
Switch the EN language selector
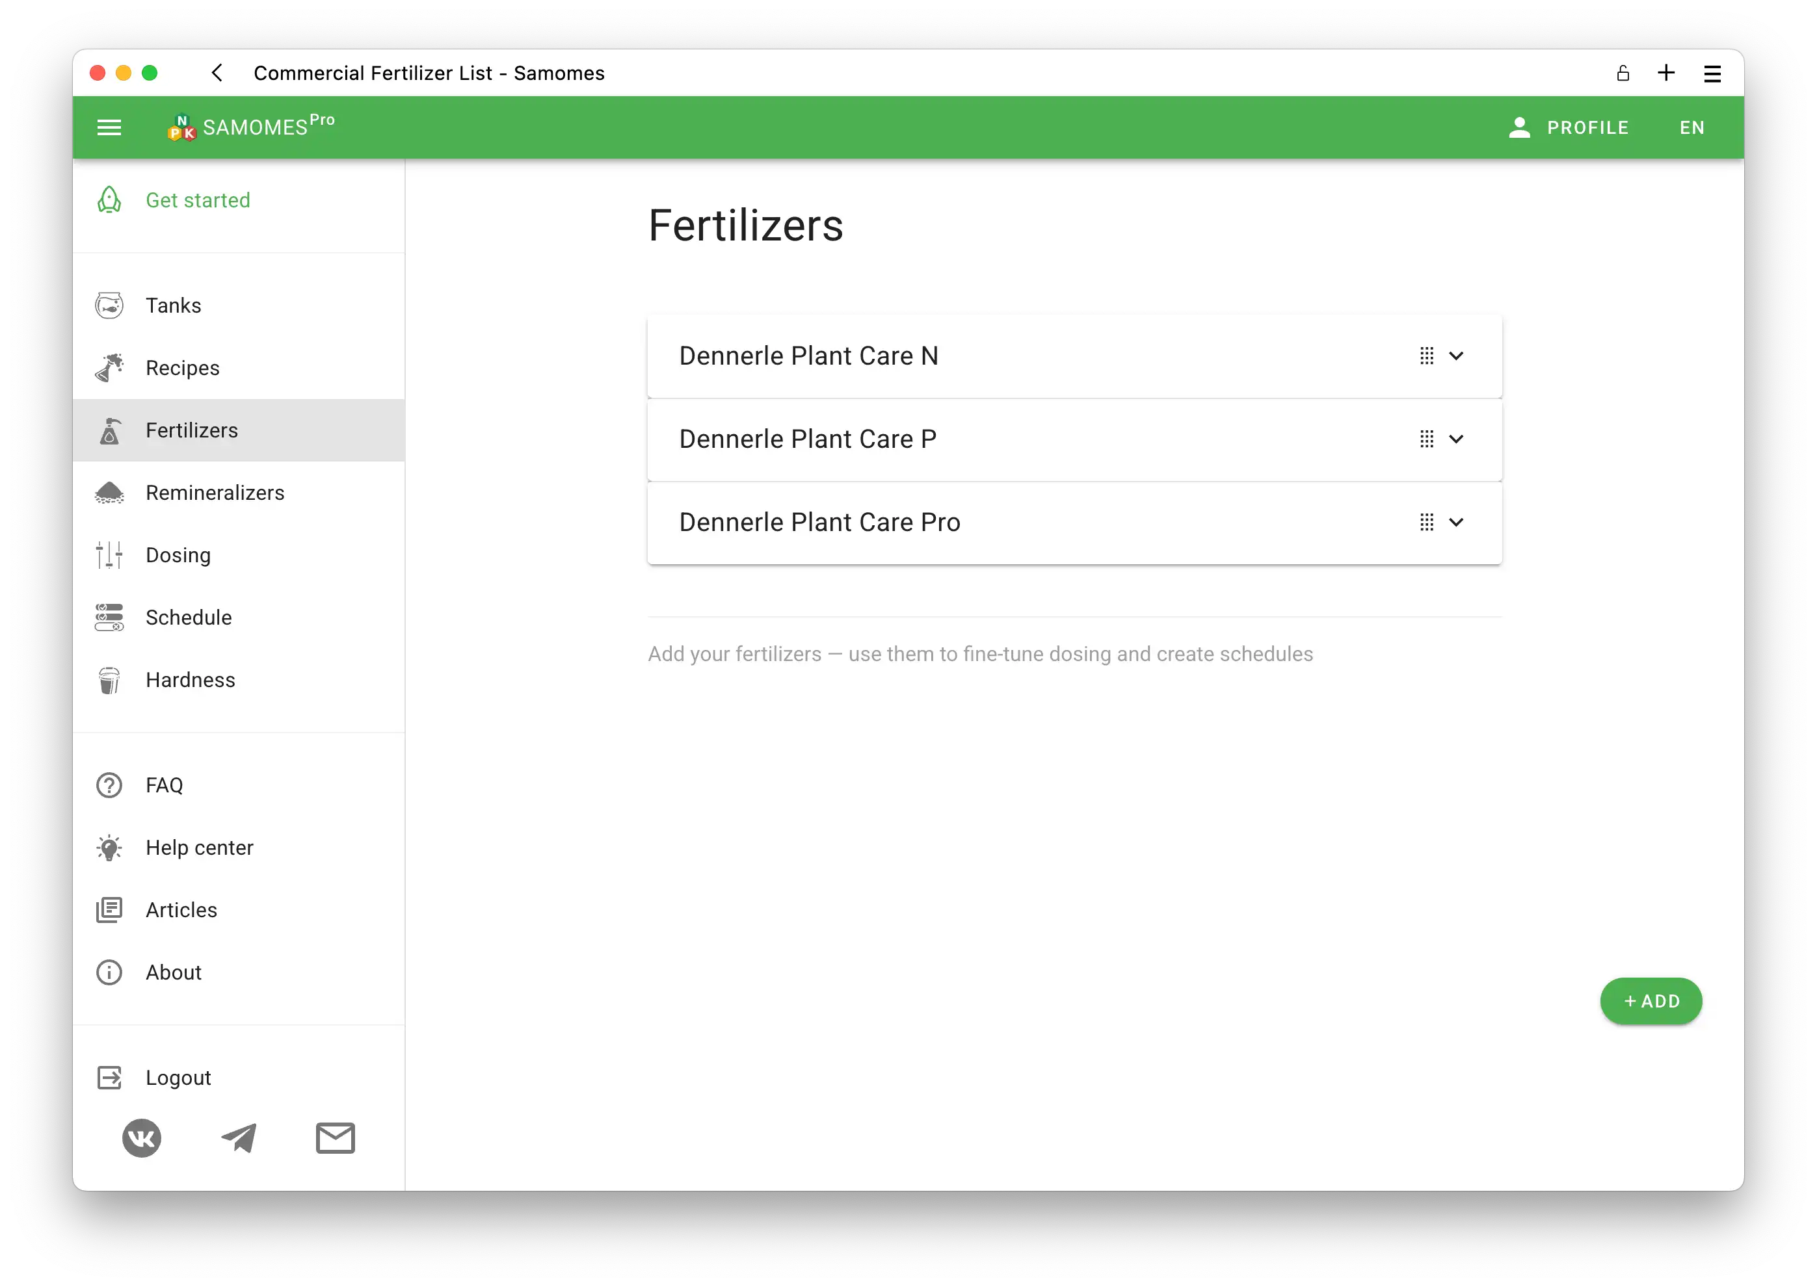(x=1691, y=127)
